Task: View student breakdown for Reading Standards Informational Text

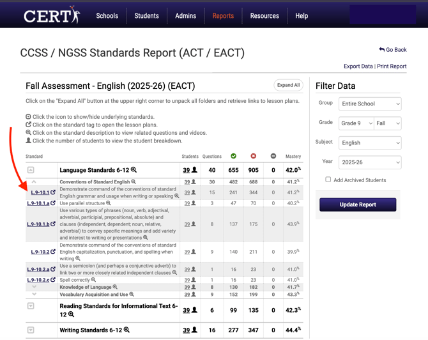Action: [x=190, y=310]
